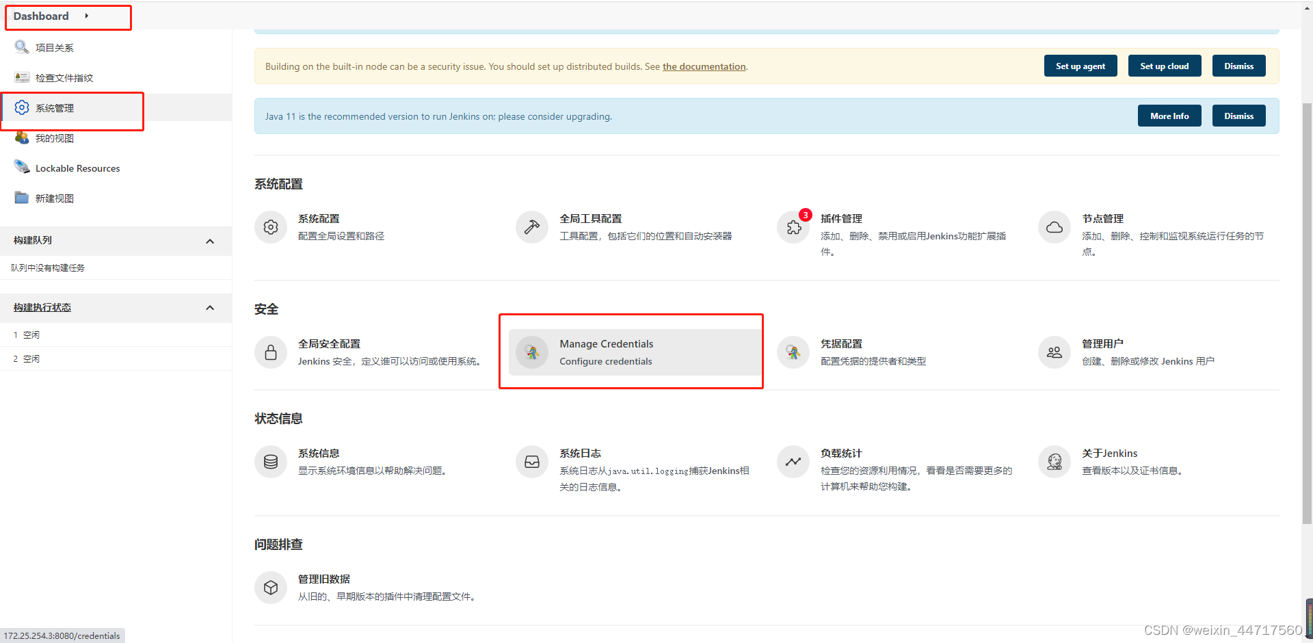Open the 管理旧数据 title link
This screenshot has height=643, width=1313.
tap(323, 579)
